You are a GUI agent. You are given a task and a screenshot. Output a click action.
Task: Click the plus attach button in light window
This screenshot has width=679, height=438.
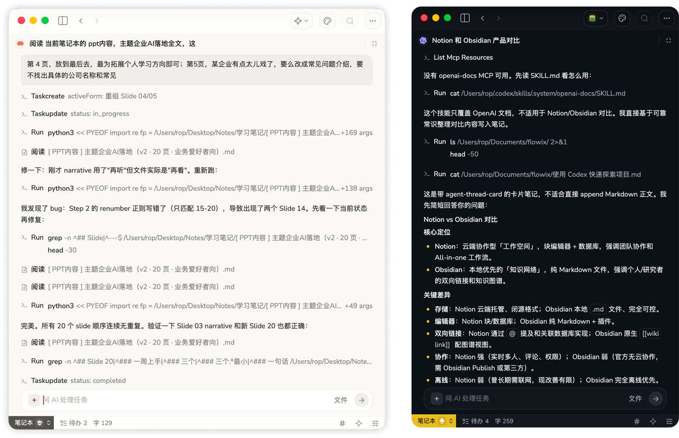tap(34, 400)
